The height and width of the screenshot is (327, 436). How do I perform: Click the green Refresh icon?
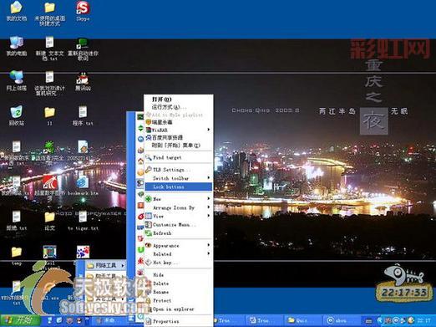tap(149, 233)
